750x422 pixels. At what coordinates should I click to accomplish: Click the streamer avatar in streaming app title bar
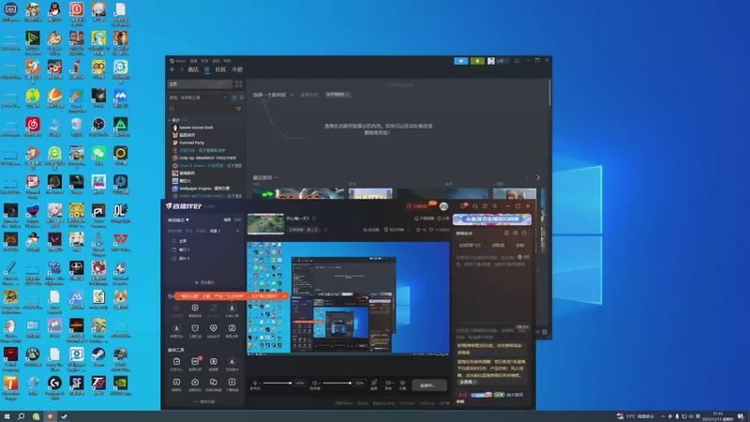(443, 206)
